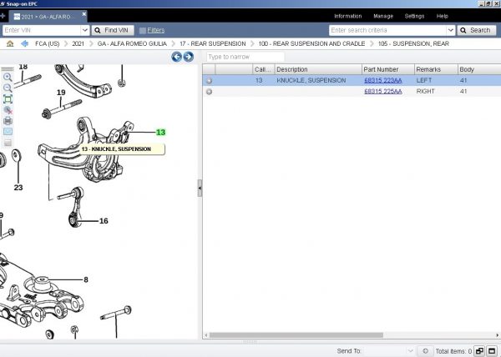The width and height of the screenshot is (501, 357).
Task: Sort by the Part Number column header
Action: 388,69
